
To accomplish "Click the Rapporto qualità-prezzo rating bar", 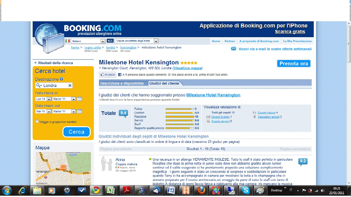I will (180, 128).
